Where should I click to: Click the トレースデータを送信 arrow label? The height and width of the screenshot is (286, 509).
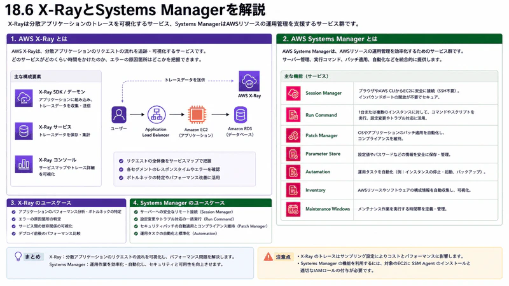185,80
